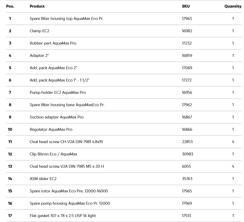Click the Adapter 2" product name
This screenshot has width=244, height=222.
[39, 56]
